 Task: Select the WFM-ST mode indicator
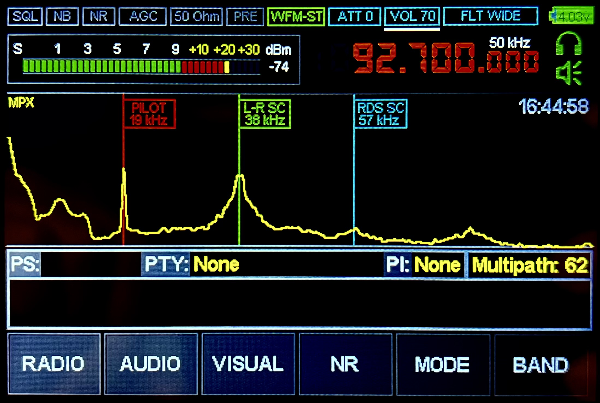[x=296, y=17]
